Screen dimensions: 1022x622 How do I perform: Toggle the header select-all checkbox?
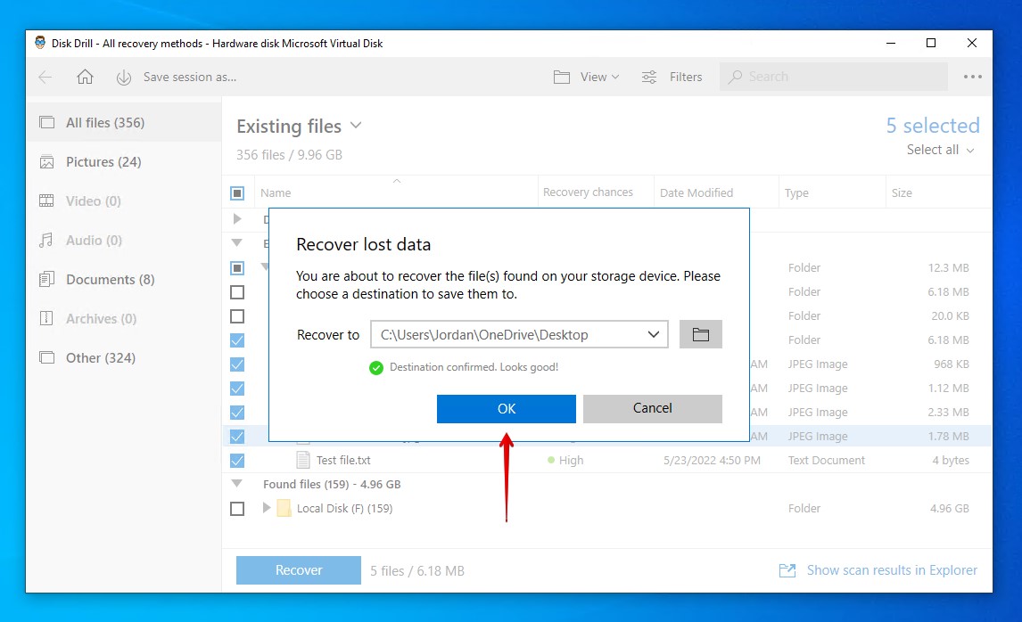tap(237, 192)
